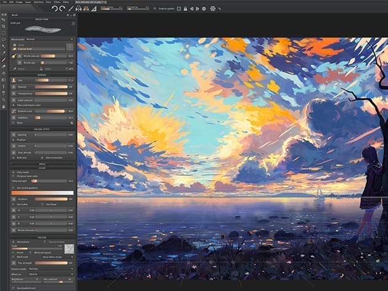Select the hand pan tool

[3, 106]
